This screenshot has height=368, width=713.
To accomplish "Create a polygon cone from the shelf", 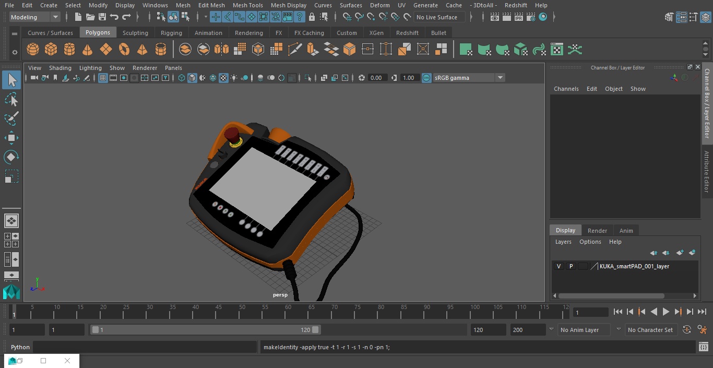I will click(88, 50).
